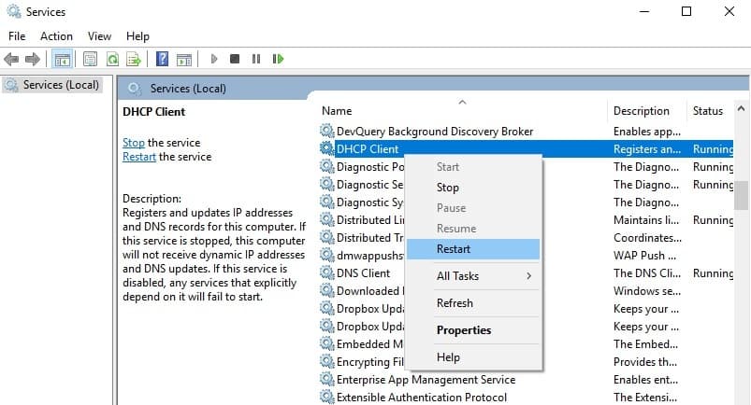Click Running status of DHCP Client

coord(713,149)
